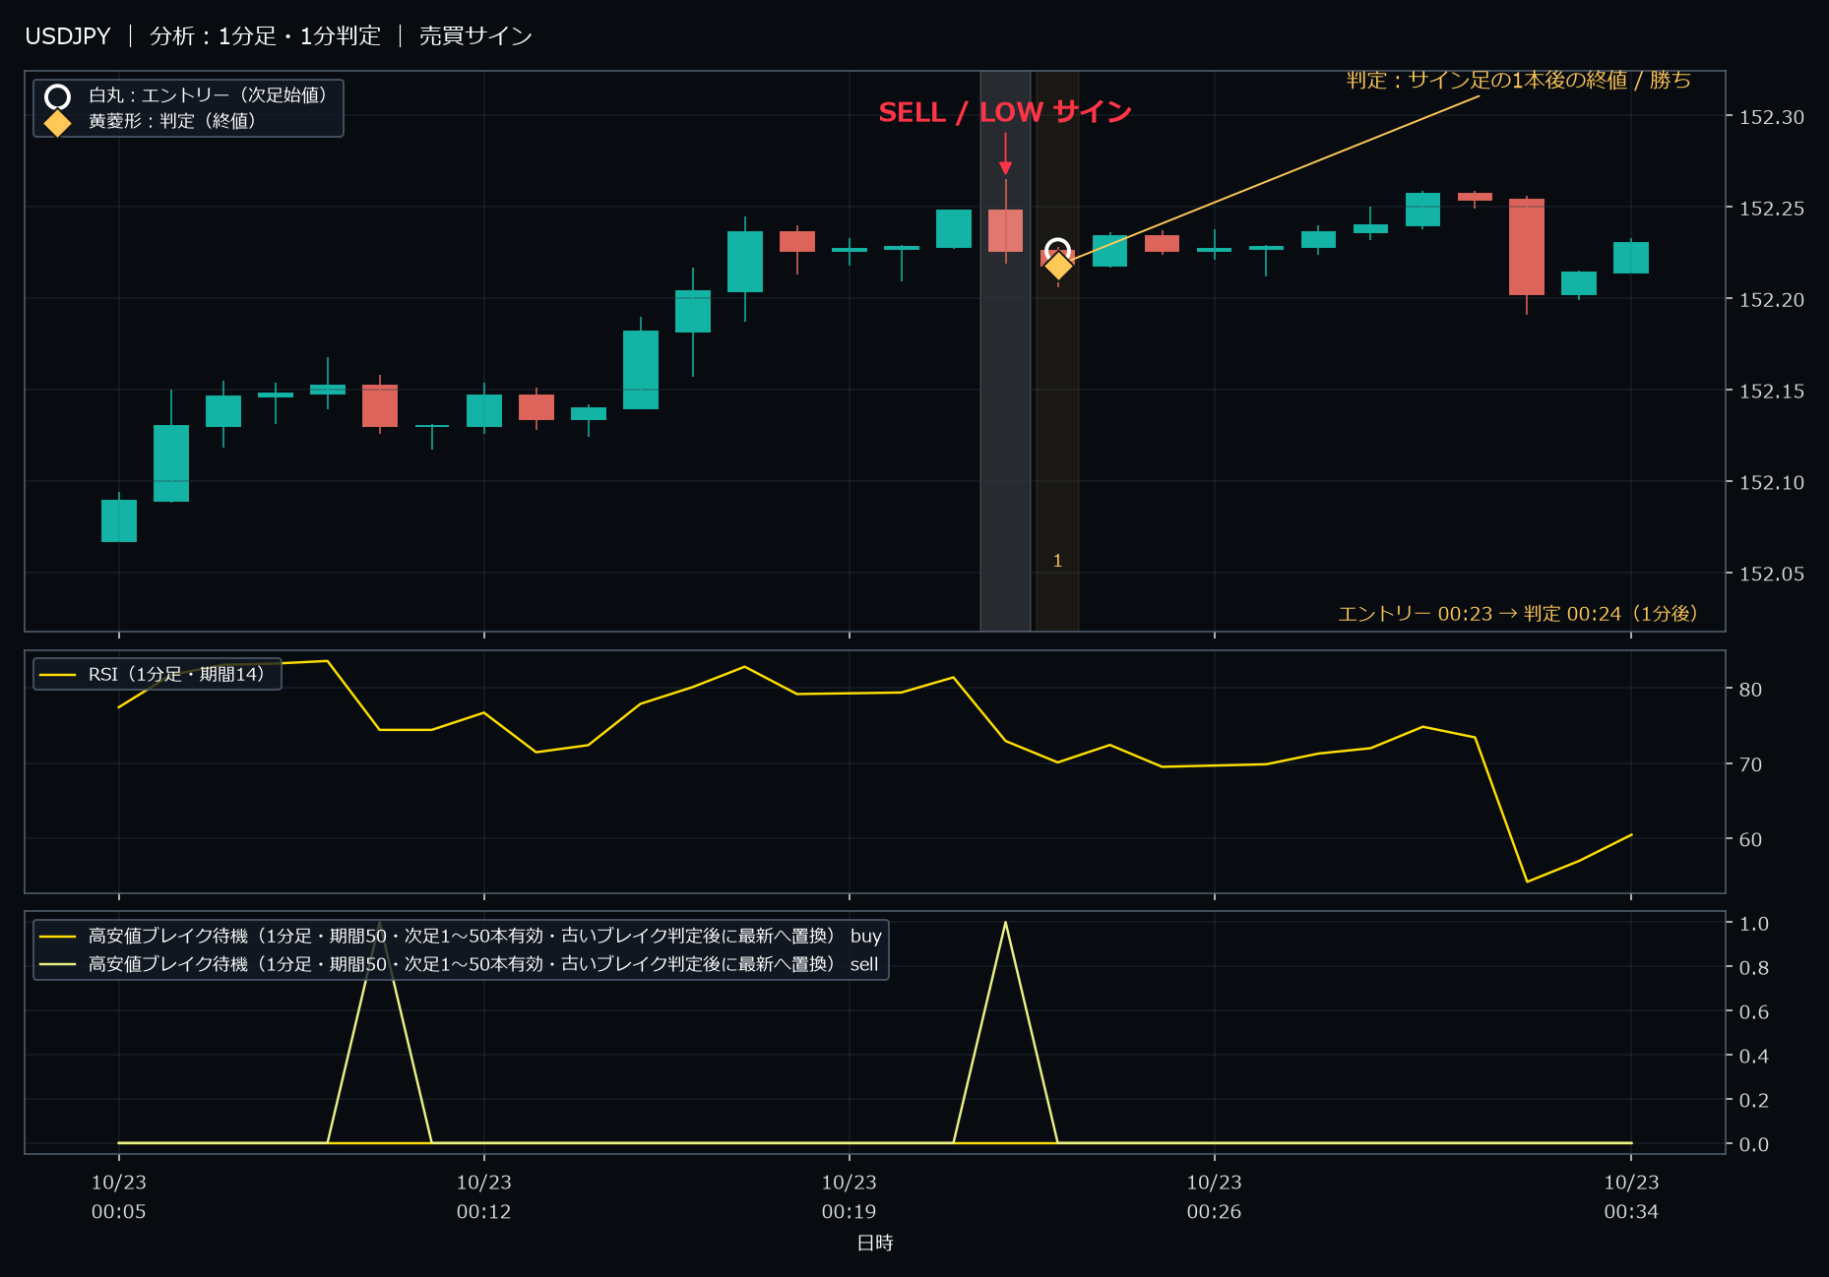Click the 10/23 00:34 time axis label
The height and width of the screenshot is (1277, 1829).
(x=1631, y=1197)
